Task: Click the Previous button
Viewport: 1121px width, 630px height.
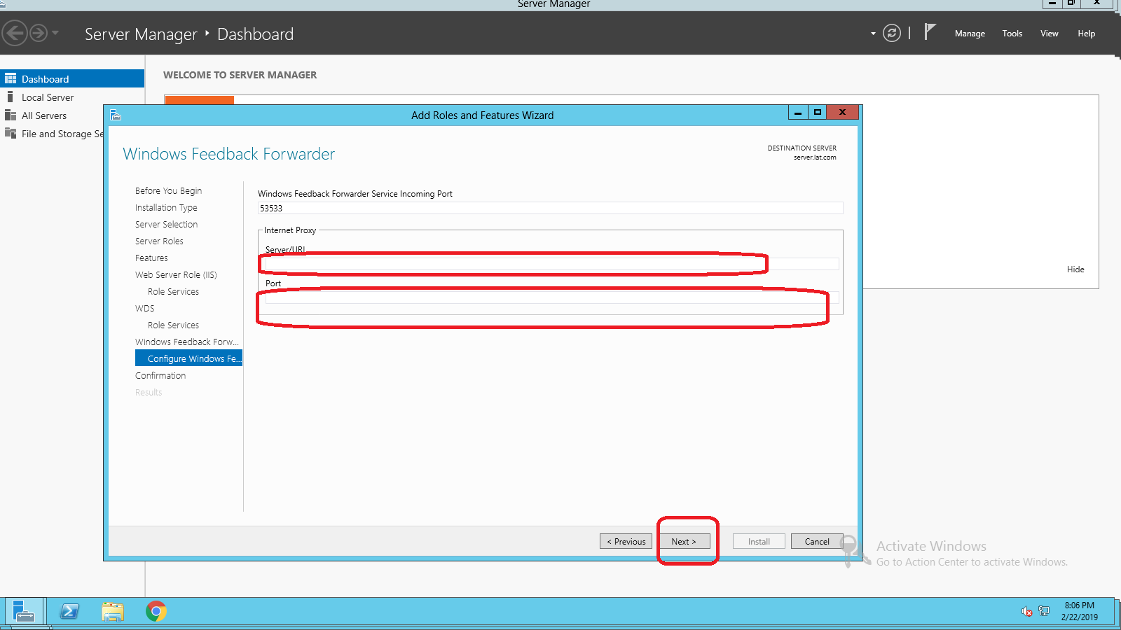Action: click(x=626, y=541)
